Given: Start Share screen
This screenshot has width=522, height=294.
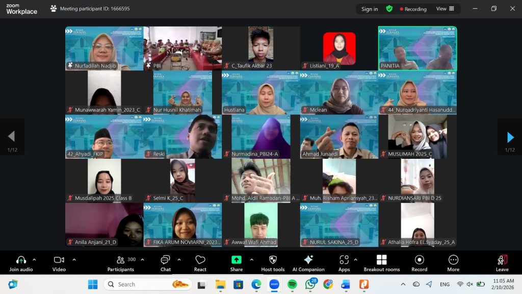Looking at the screenshot, I should pyautogui.click(x=237, y=263).
